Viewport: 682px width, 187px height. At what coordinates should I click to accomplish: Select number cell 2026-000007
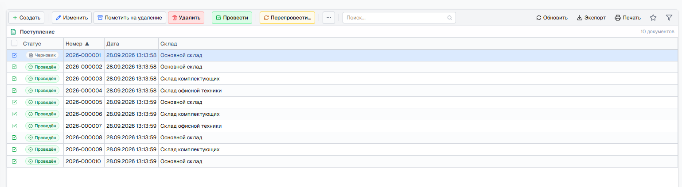tap(84, 126)
